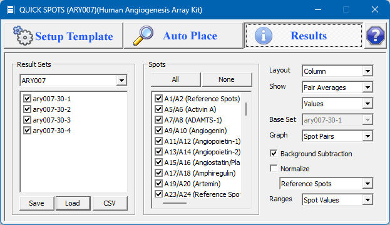Viewport: 390px width, 225px height.
Task: Click the Load button
Action: tap(73, 203)
